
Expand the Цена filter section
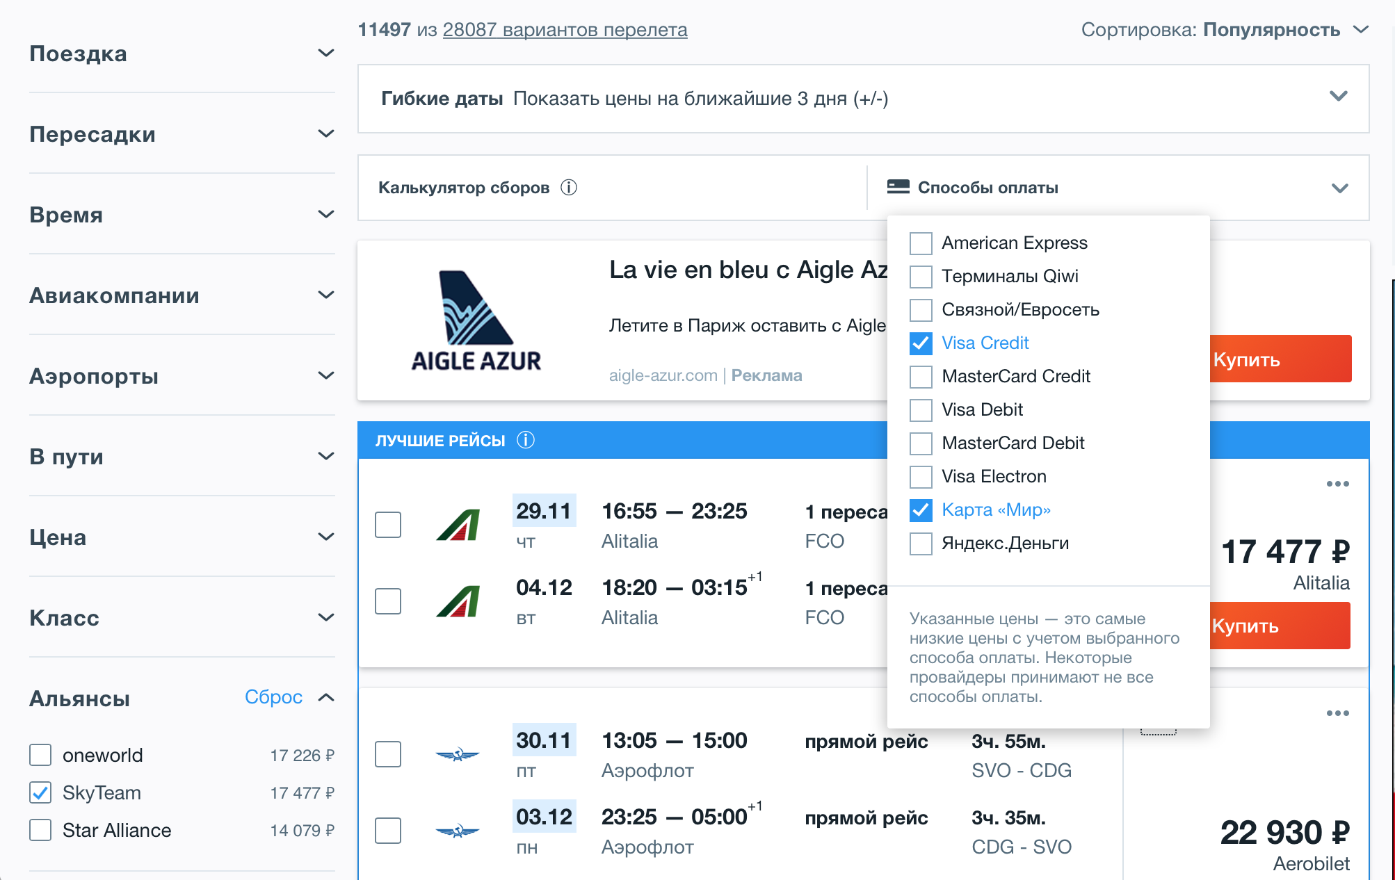pyautogui.click(x=325, y=537)
